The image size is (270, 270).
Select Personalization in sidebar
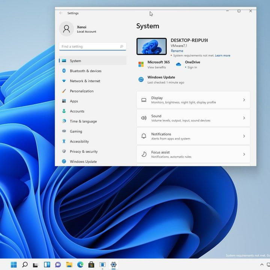coord(93,91)
